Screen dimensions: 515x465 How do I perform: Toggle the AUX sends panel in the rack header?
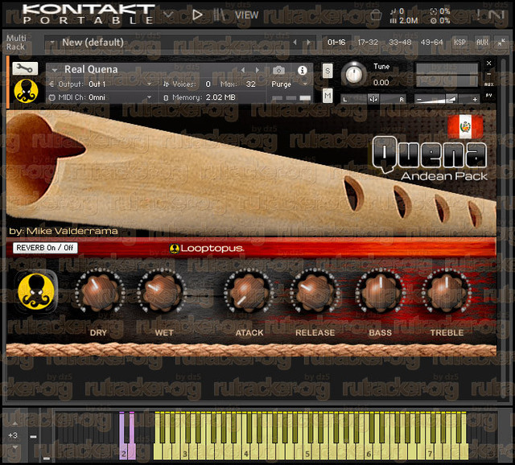[482, 43]
